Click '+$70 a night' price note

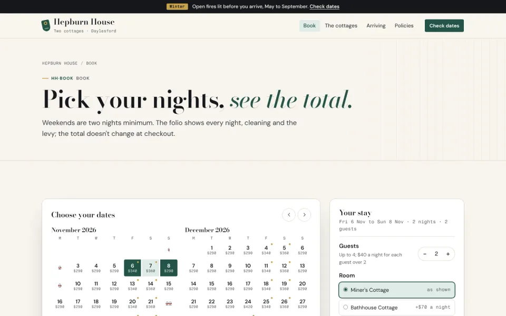[x=433, y=307]
